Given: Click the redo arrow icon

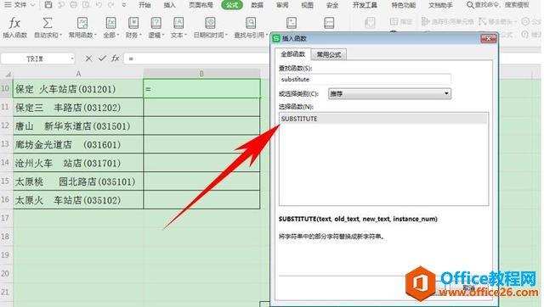Looking at the screenshot, I should pos(110,5).
